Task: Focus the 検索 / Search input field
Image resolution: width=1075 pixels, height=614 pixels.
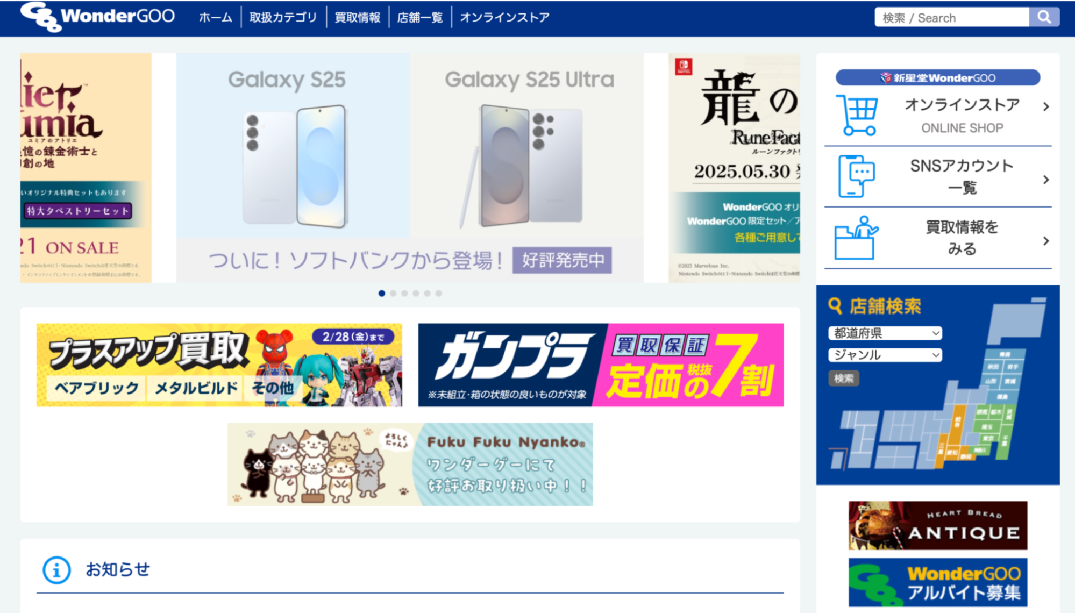Action: 952,17
